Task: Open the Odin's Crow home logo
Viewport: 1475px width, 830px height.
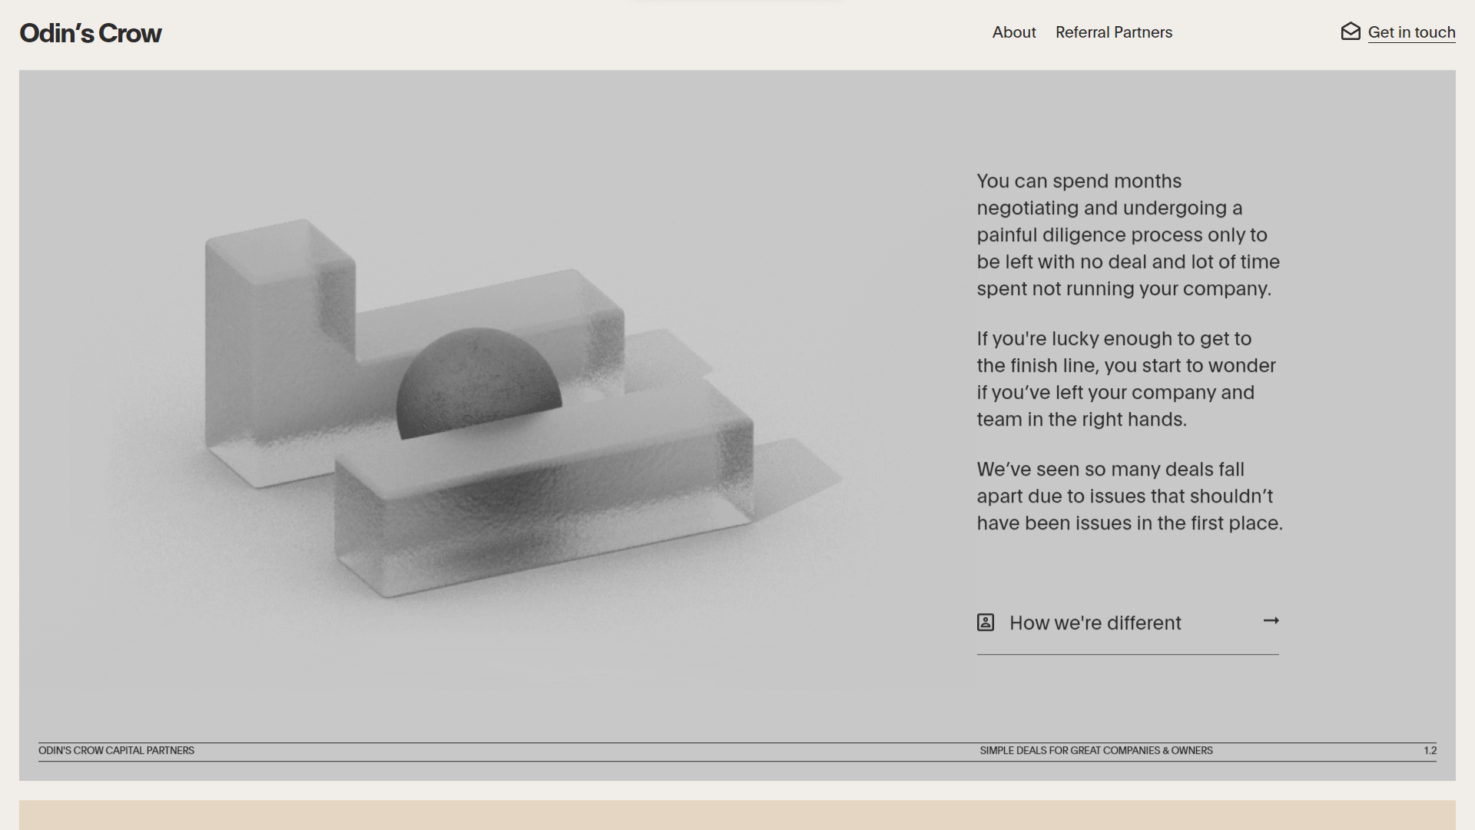Action: pyautogui.click(x=91, y=33)
